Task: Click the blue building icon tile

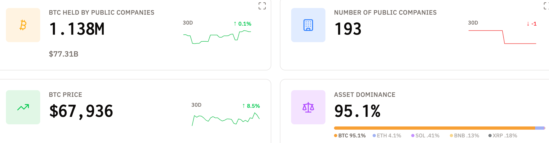Action: click(308, 25)
